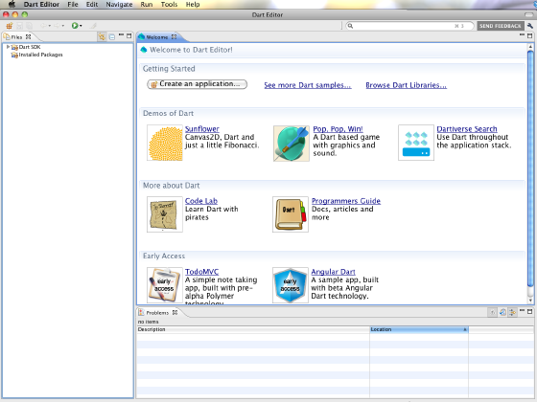Sort by the Location column header

[x=419, y=329]
